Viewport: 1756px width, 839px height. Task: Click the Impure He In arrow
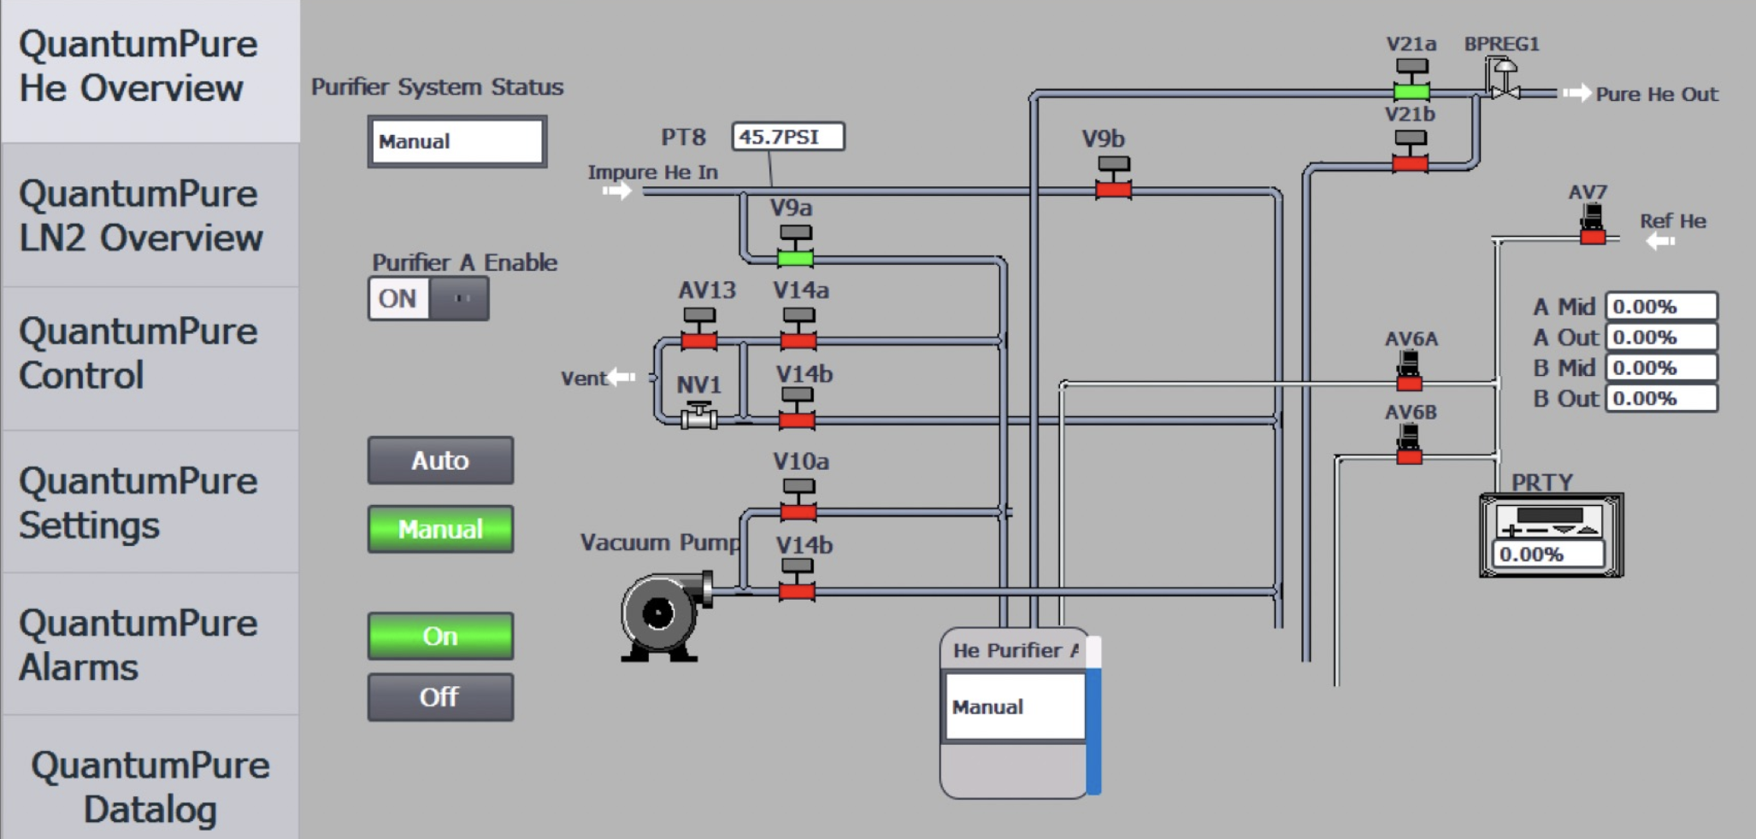pos(617,191)
